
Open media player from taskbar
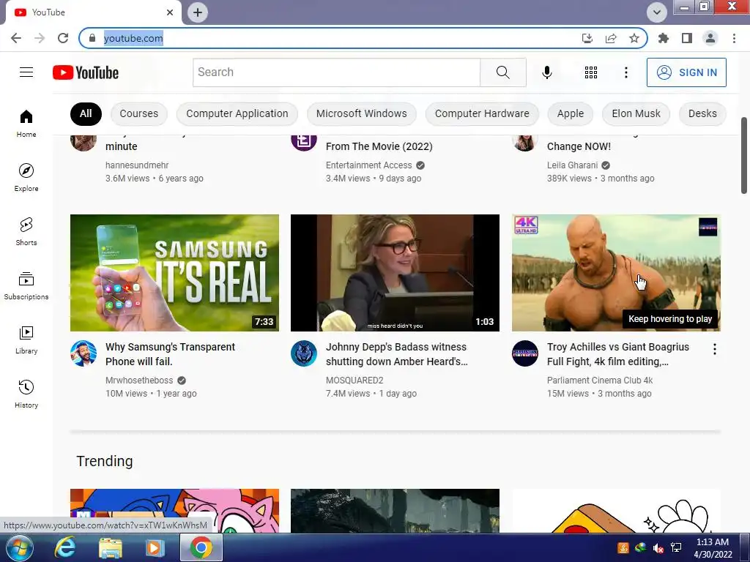pos(154,547)
